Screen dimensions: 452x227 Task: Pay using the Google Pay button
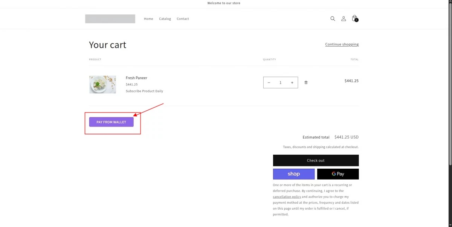(338, 174)
